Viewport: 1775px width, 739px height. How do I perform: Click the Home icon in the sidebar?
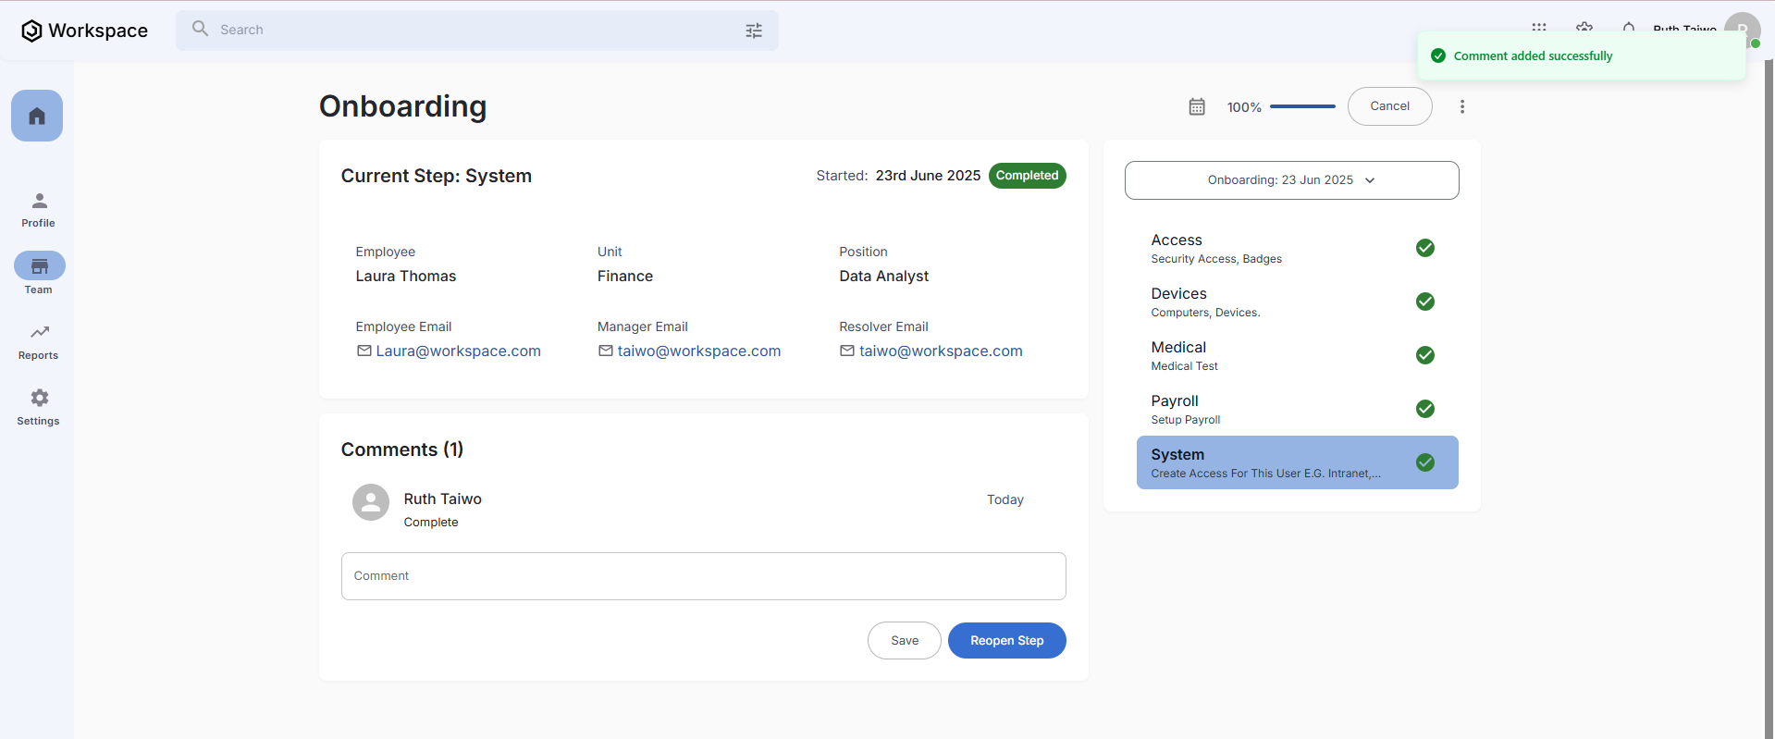click(37, 116)
